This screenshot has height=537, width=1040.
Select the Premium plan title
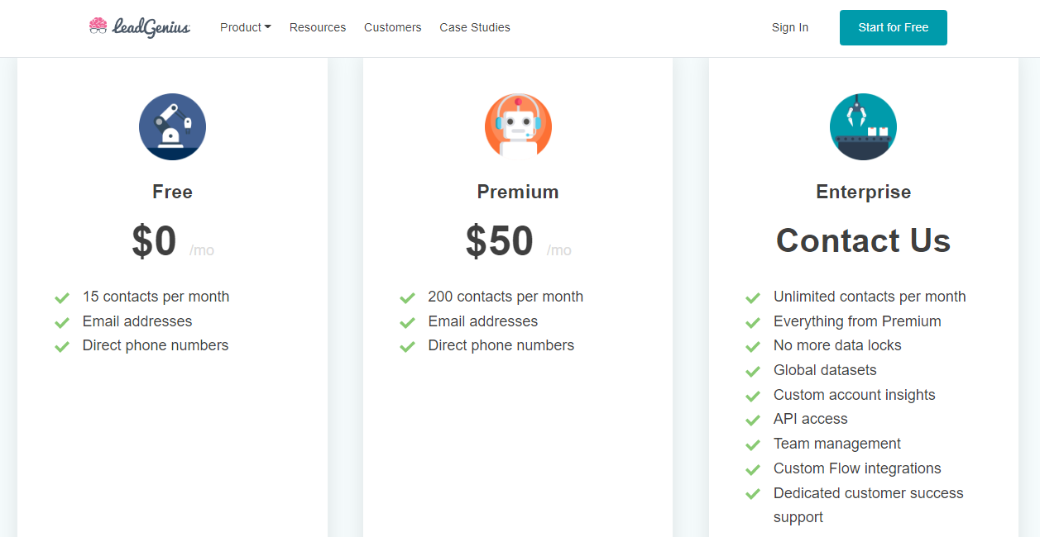[x=518, y=192]
